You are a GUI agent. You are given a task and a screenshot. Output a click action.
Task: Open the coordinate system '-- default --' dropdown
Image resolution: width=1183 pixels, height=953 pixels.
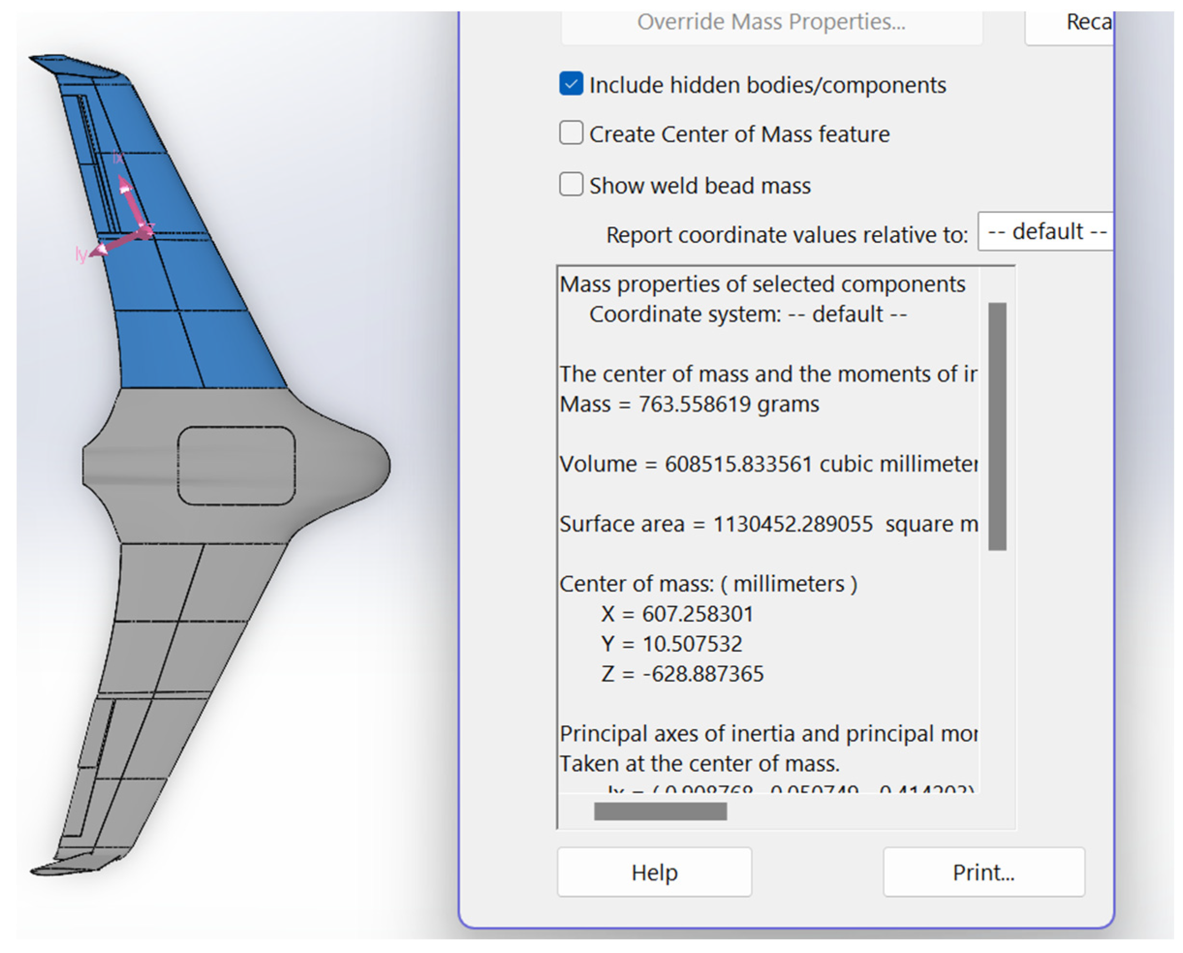coord(1045,232)
